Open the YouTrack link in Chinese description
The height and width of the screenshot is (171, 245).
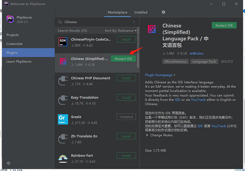218,126
